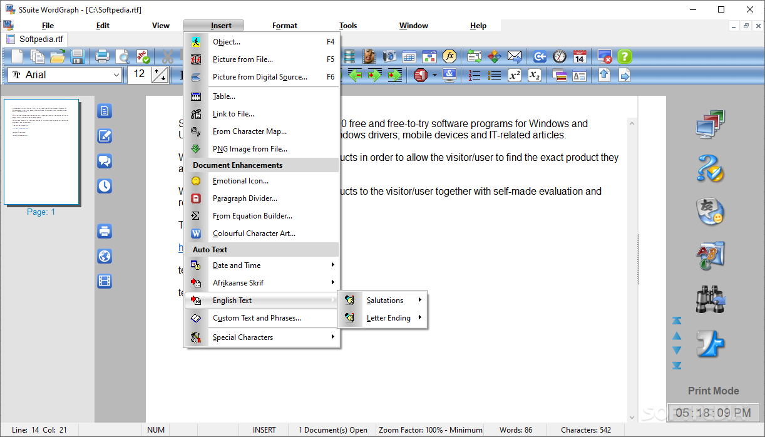This screenshot has height=437, width=765.
Task: Choose Custom Text and Phrases... menu item
Action: (262, 318)
